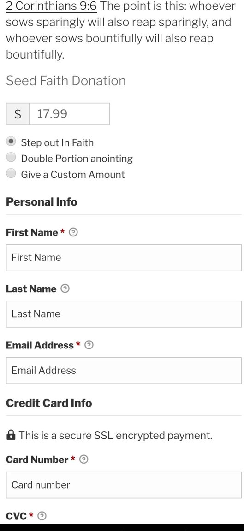Click the dollar sign currency box

click(18, 114)
